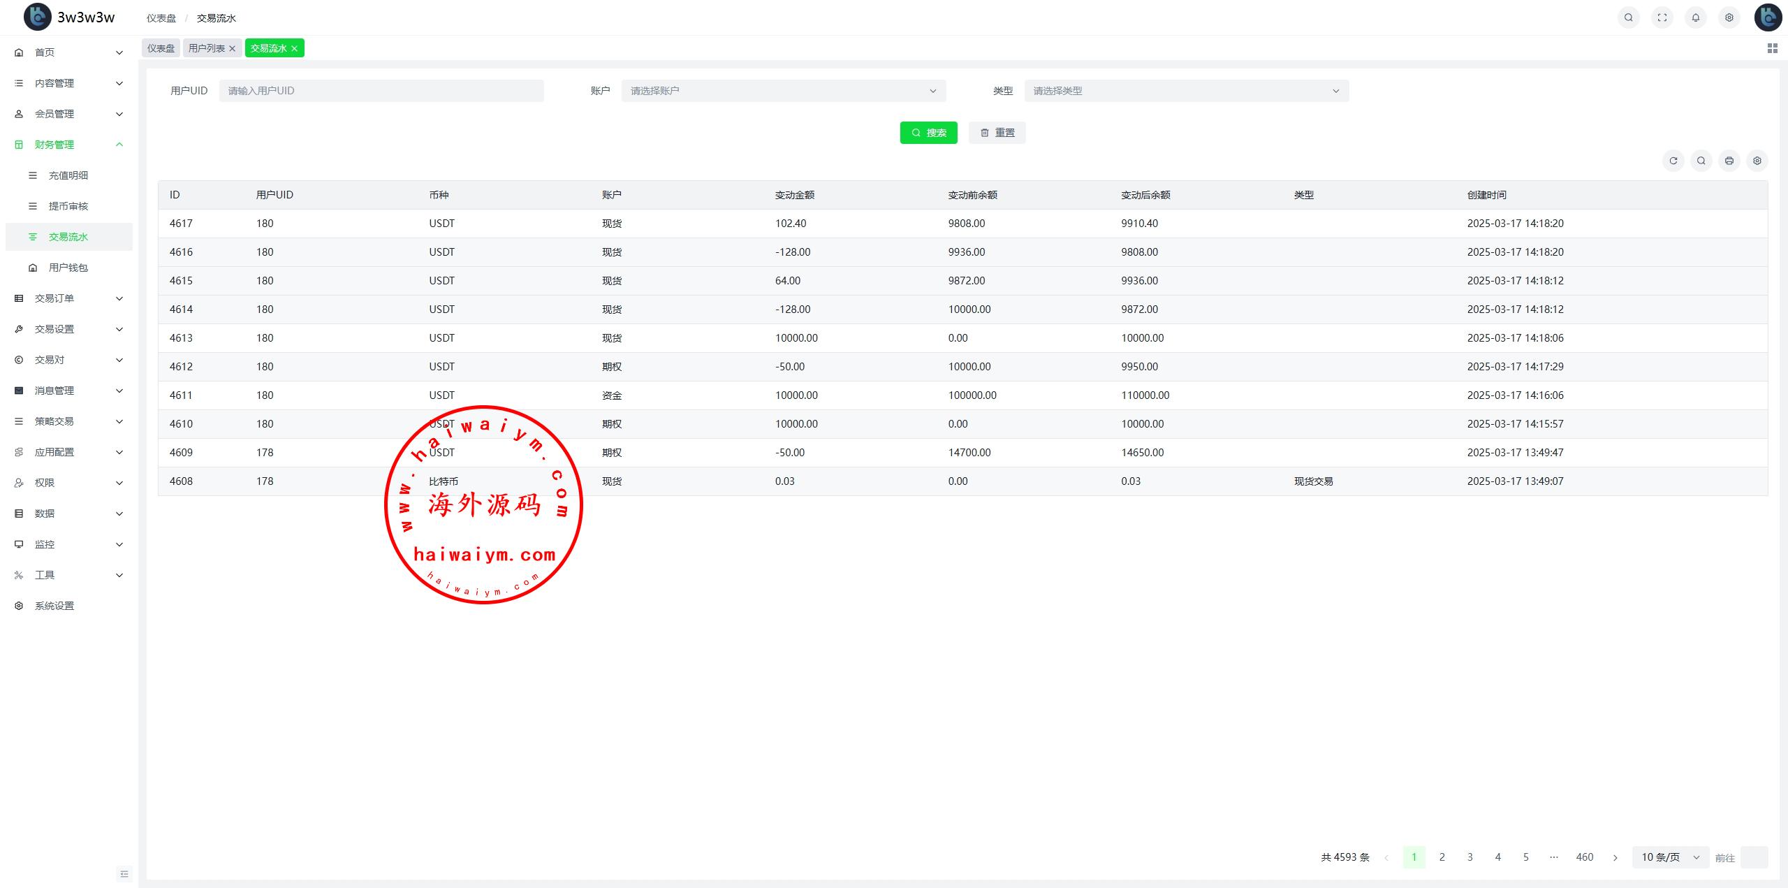Open the 类型 select dropdown
The width and height of the screenshot is (1788, 888).
[1186, 91]
